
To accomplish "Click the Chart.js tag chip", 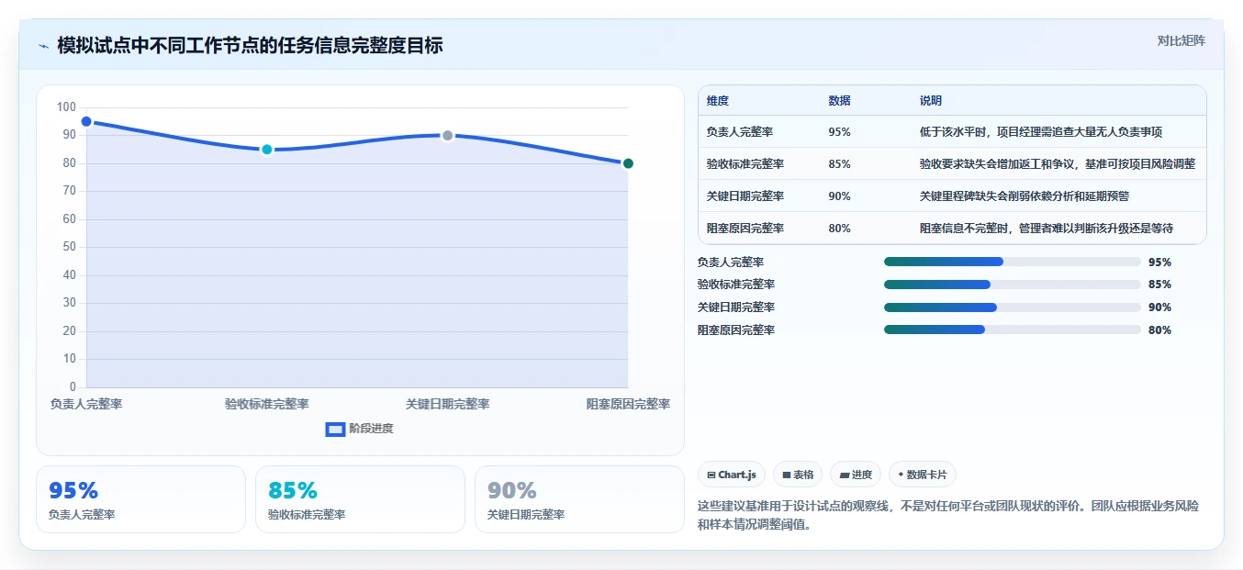I will pos(732,475).
